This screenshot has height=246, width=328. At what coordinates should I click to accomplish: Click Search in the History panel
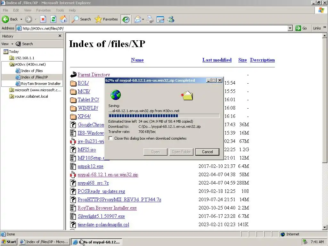coord(24,44)
